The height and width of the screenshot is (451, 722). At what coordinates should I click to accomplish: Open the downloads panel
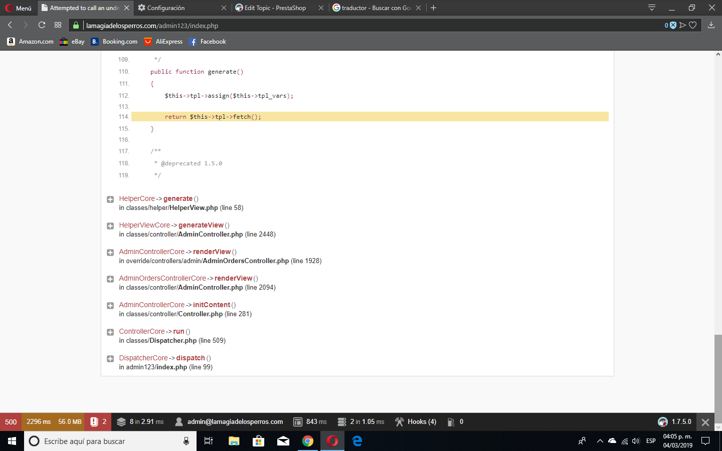711,25
